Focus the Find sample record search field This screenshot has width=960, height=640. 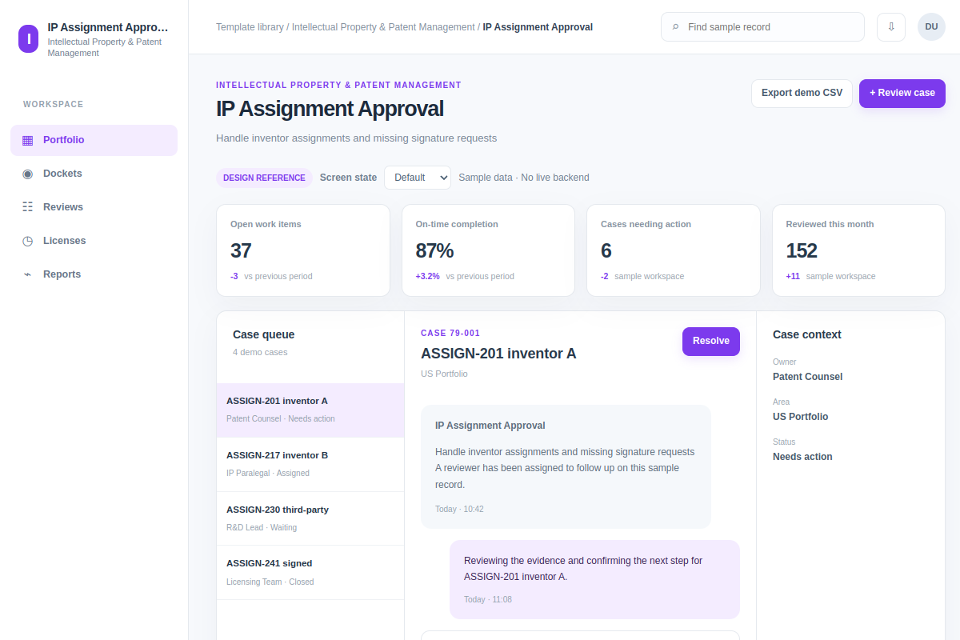pos(762,27)
